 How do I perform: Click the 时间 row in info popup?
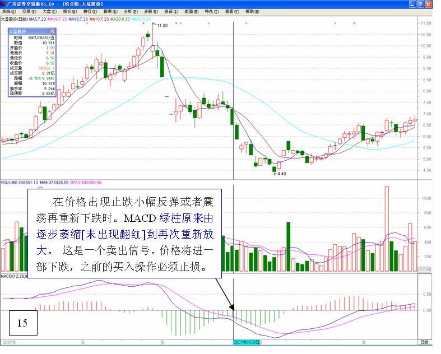[x=32, y=38]
